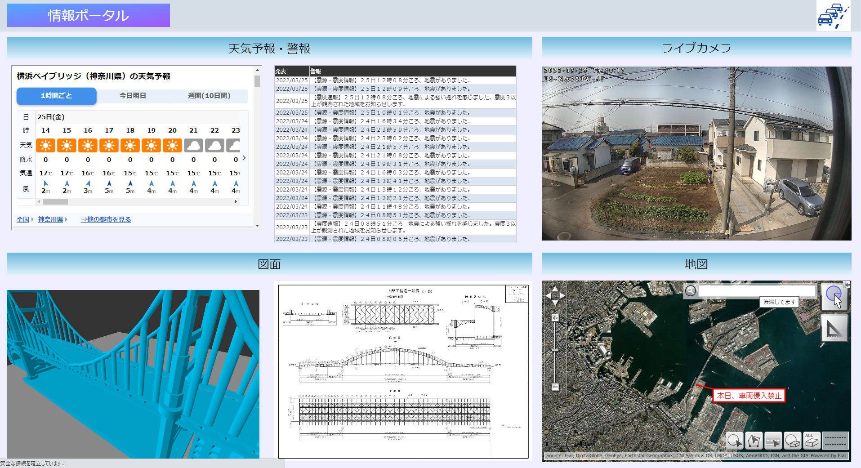Zoom in the map with plus button
Screen dimensions: 861x468
(x=555, y=318)
